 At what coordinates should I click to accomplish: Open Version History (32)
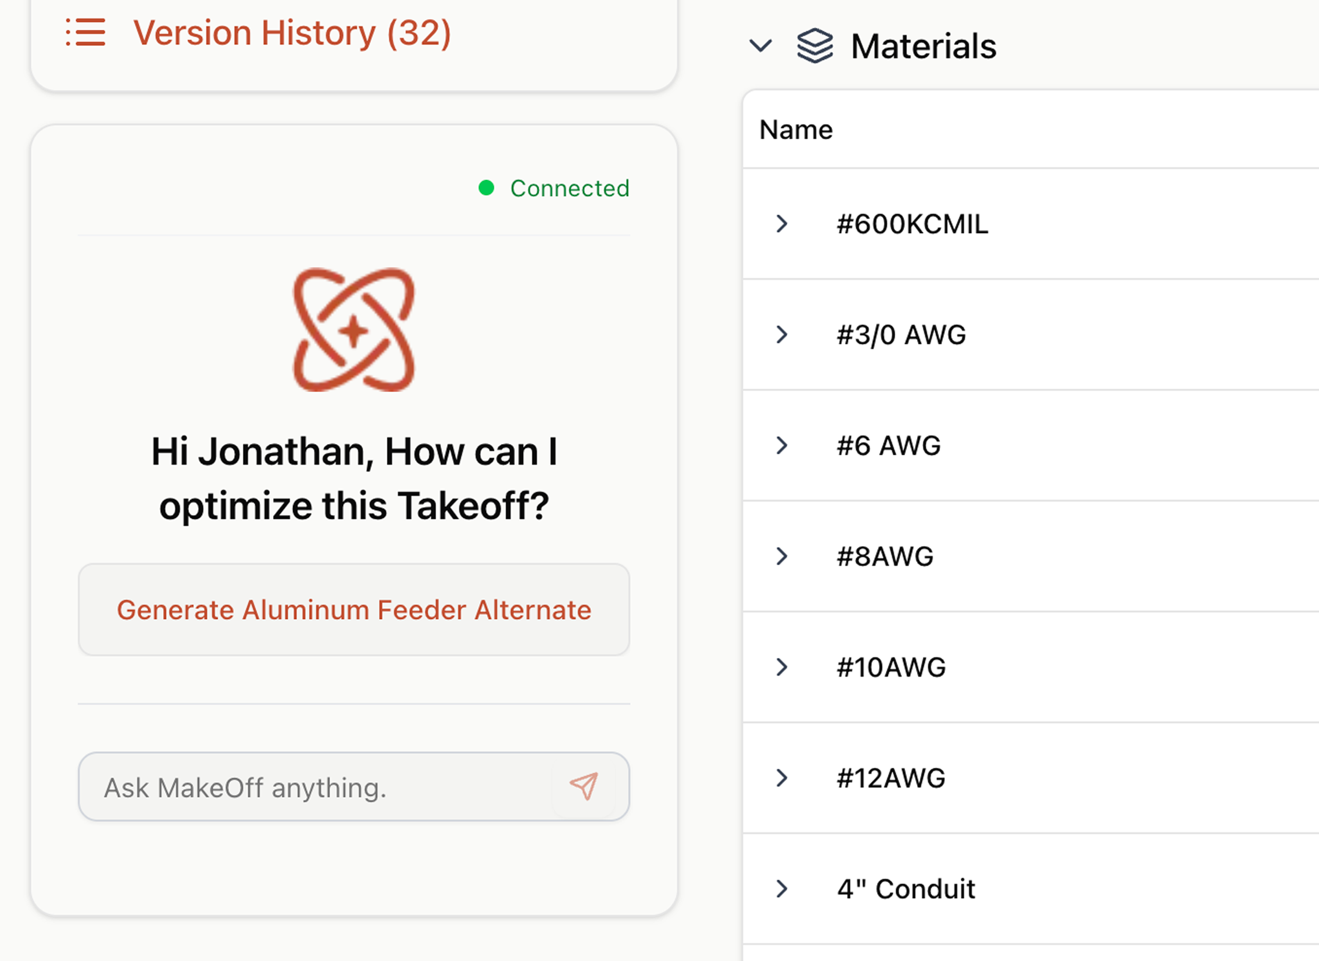pyautogui.click(x=292, y=33)
